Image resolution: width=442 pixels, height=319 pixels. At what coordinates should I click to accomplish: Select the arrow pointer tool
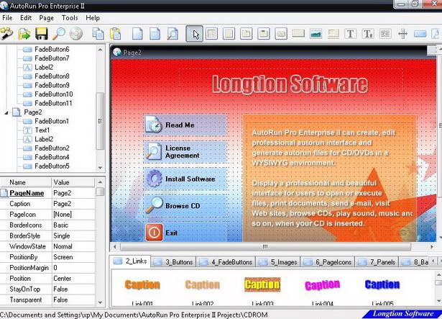click(x=194, y=34)
